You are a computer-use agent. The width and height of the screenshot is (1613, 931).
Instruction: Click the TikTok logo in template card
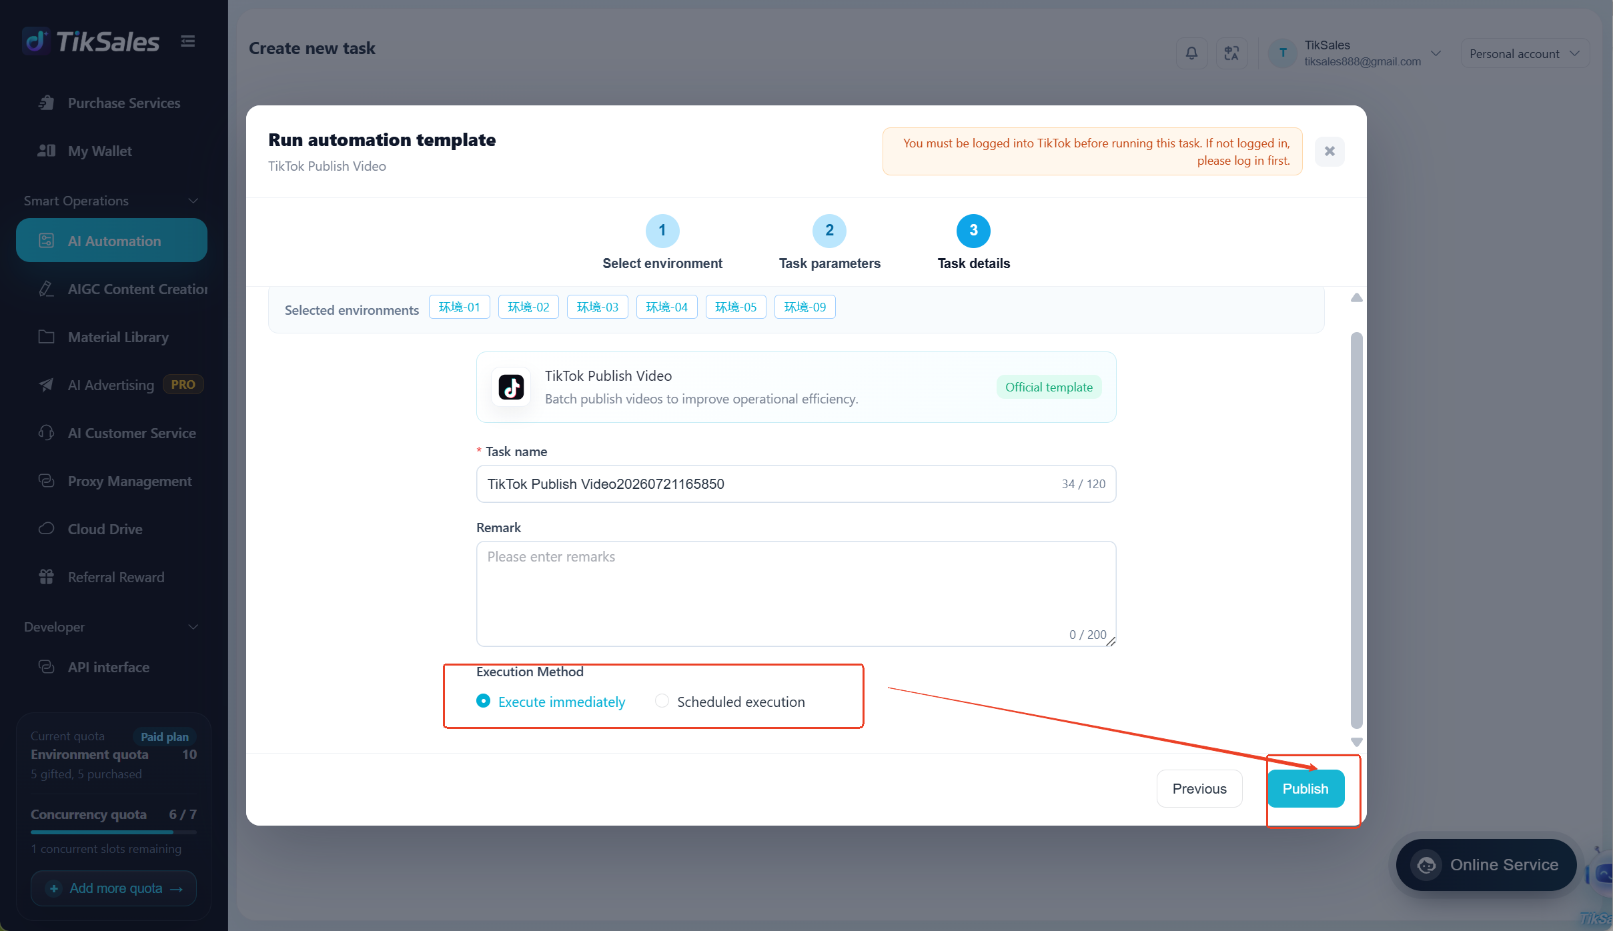[x=511, y=387]
